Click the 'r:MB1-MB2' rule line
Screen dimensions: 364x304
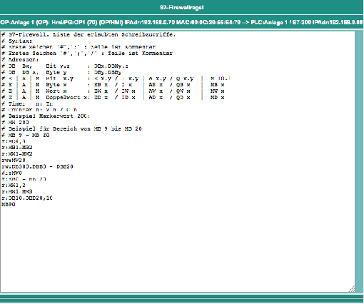point(17,148)
